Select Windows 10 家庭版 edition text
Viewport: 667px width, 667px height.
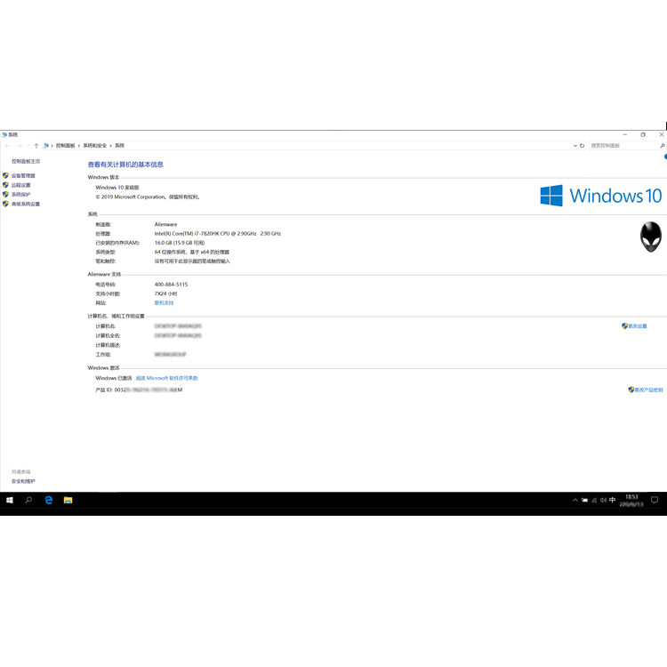click(x=117, y=188)
